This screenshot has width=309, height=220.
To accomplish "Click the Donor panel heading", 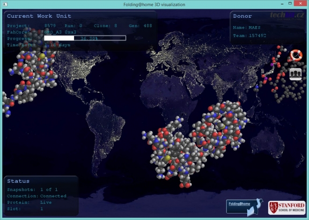I will 243,16.
